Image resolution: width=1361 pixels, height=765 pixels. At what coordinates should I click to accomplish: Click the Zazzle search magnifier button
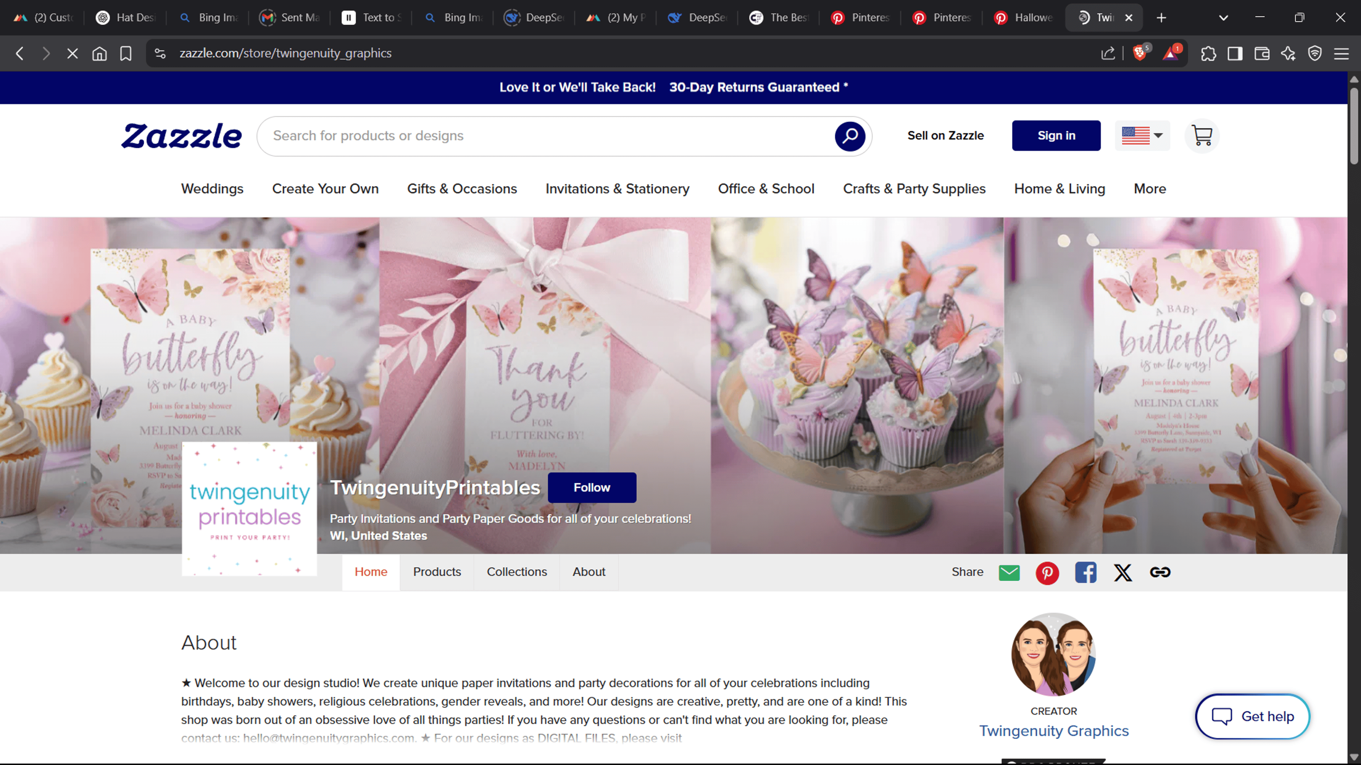pos(850,136)
